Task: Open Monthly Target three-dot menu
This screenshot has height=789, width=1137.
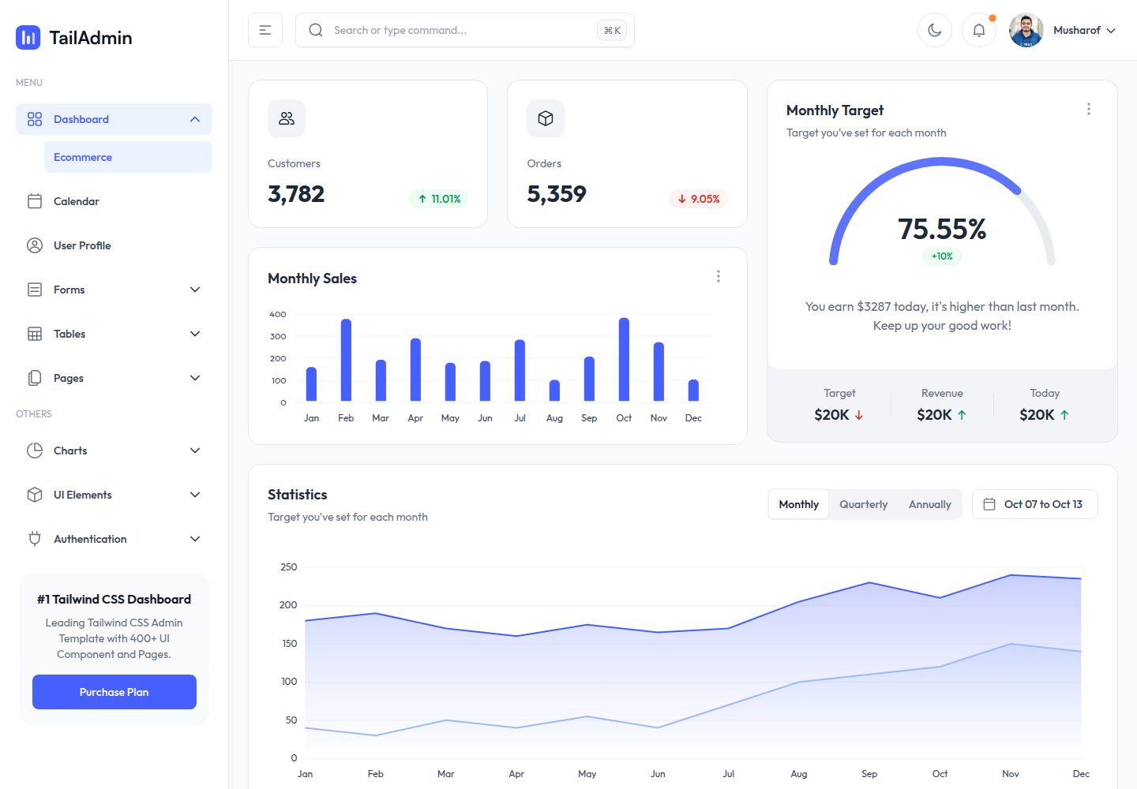Action: [1089, 109]
